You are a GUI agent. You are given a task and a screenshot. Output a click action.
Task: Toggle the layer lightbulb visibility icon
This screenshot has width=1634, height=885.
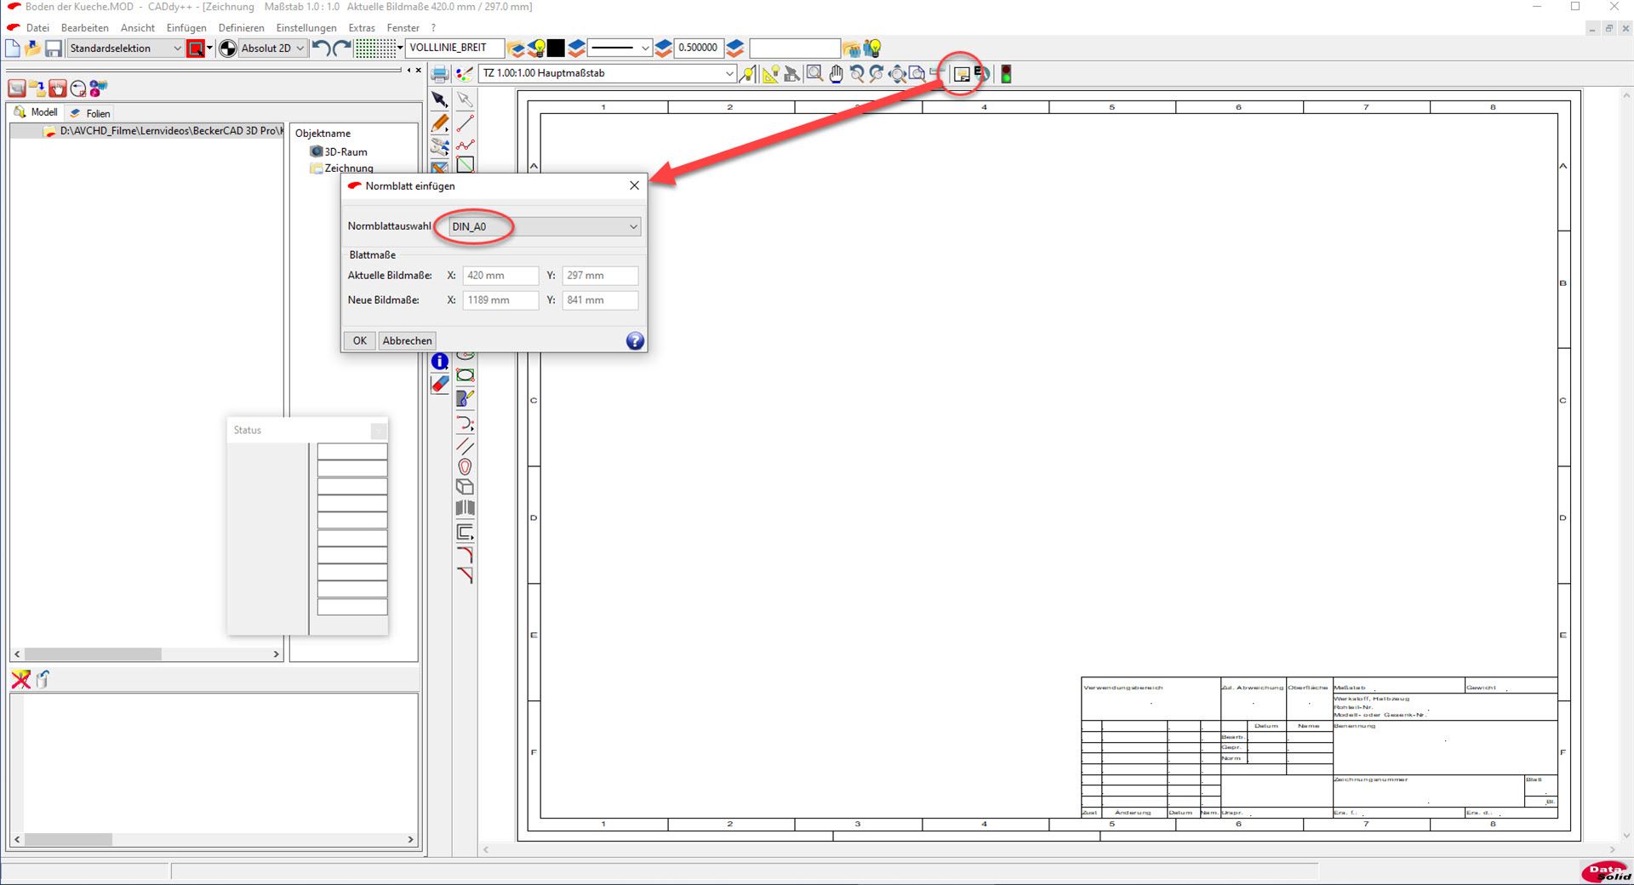click(536, 49)
